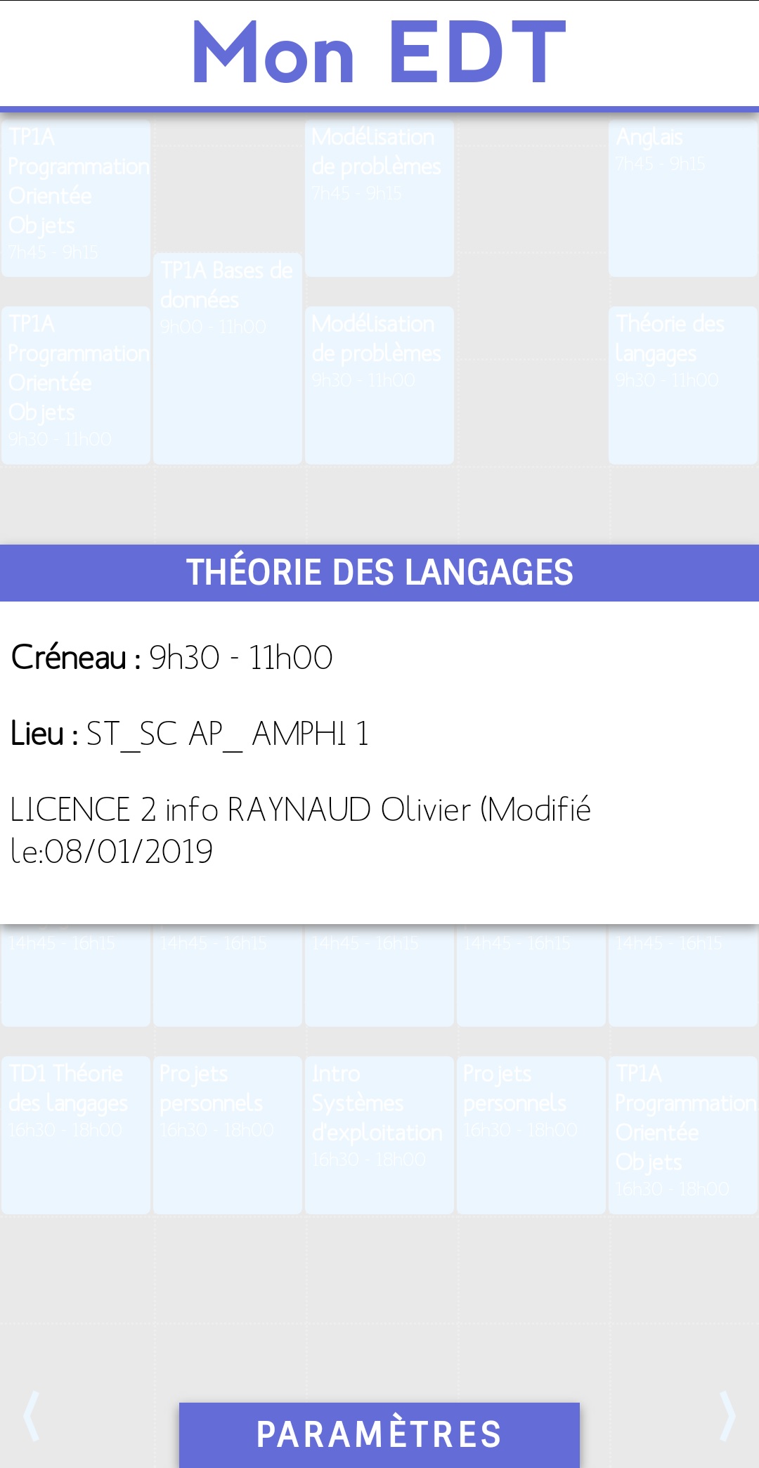759x1468 pixels.
Task: Select Intro Systèmes d'exploitation 16h30 class
Action: 379,1134
